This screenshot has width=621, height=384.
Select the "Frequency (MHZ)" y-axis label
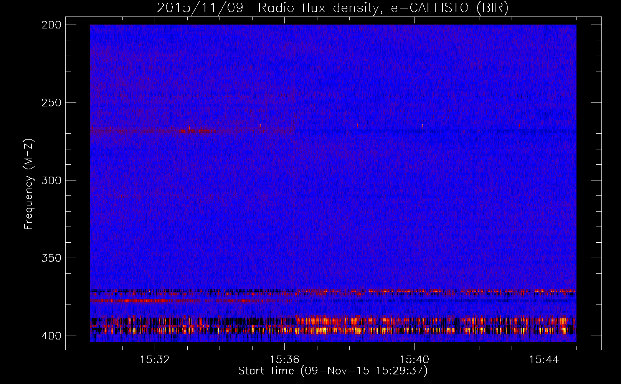coord(29,184)
